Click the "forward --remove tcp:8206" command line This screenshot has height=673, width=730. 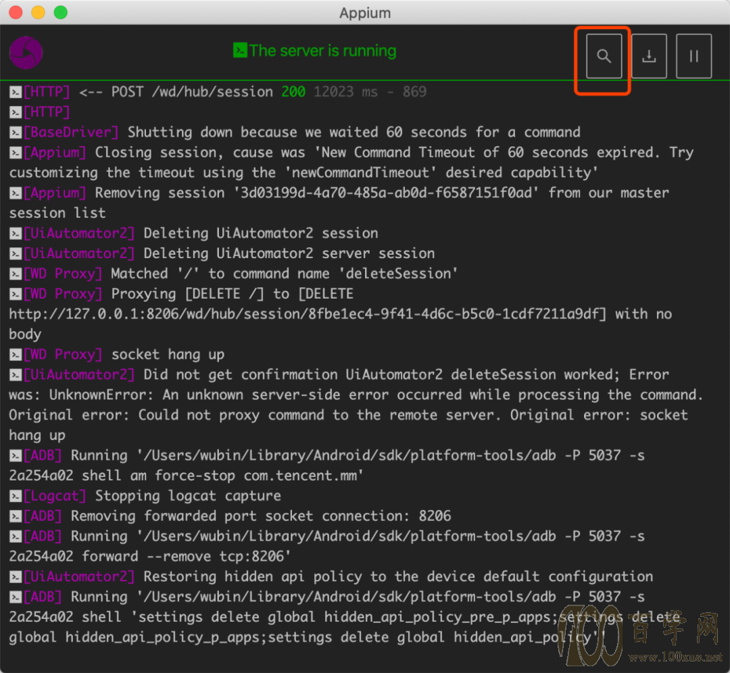pyautogui.click(x=150, y=556)
